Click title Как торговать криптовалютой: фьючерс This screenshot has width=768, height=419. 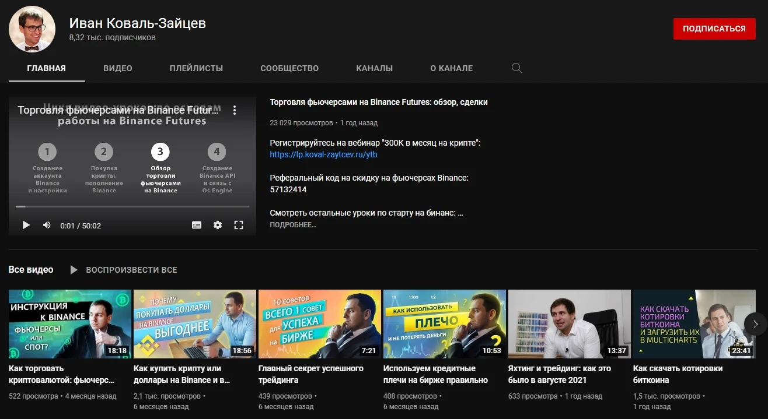tap(62, 374)
